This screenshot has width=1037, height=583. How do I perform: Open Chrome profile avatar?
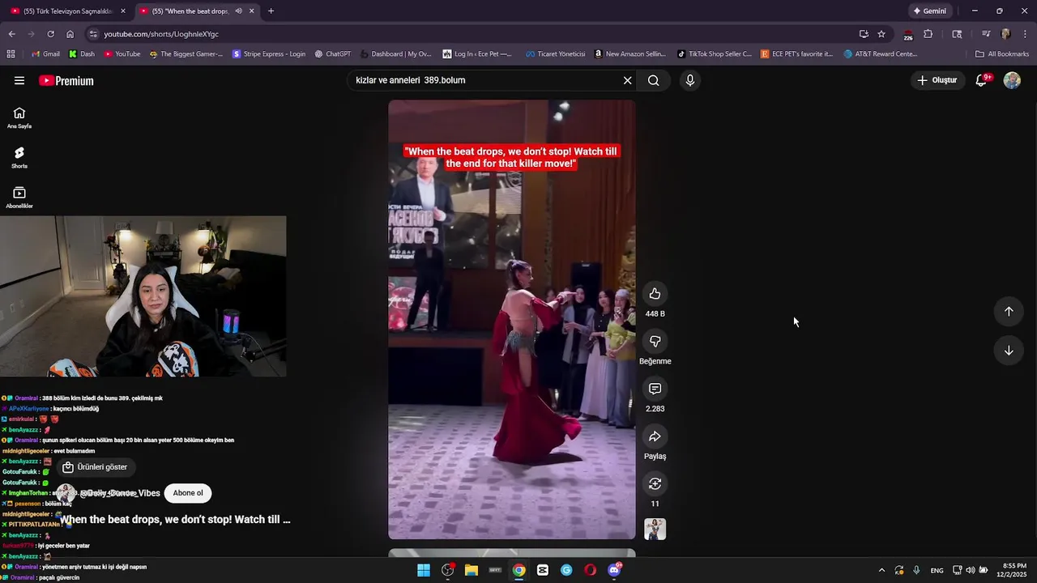coord(1005,34)
